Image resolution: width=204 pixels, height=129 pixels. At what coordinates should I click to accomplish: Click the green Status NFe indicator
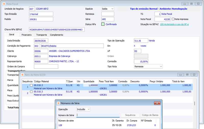(x=103, y=24)
